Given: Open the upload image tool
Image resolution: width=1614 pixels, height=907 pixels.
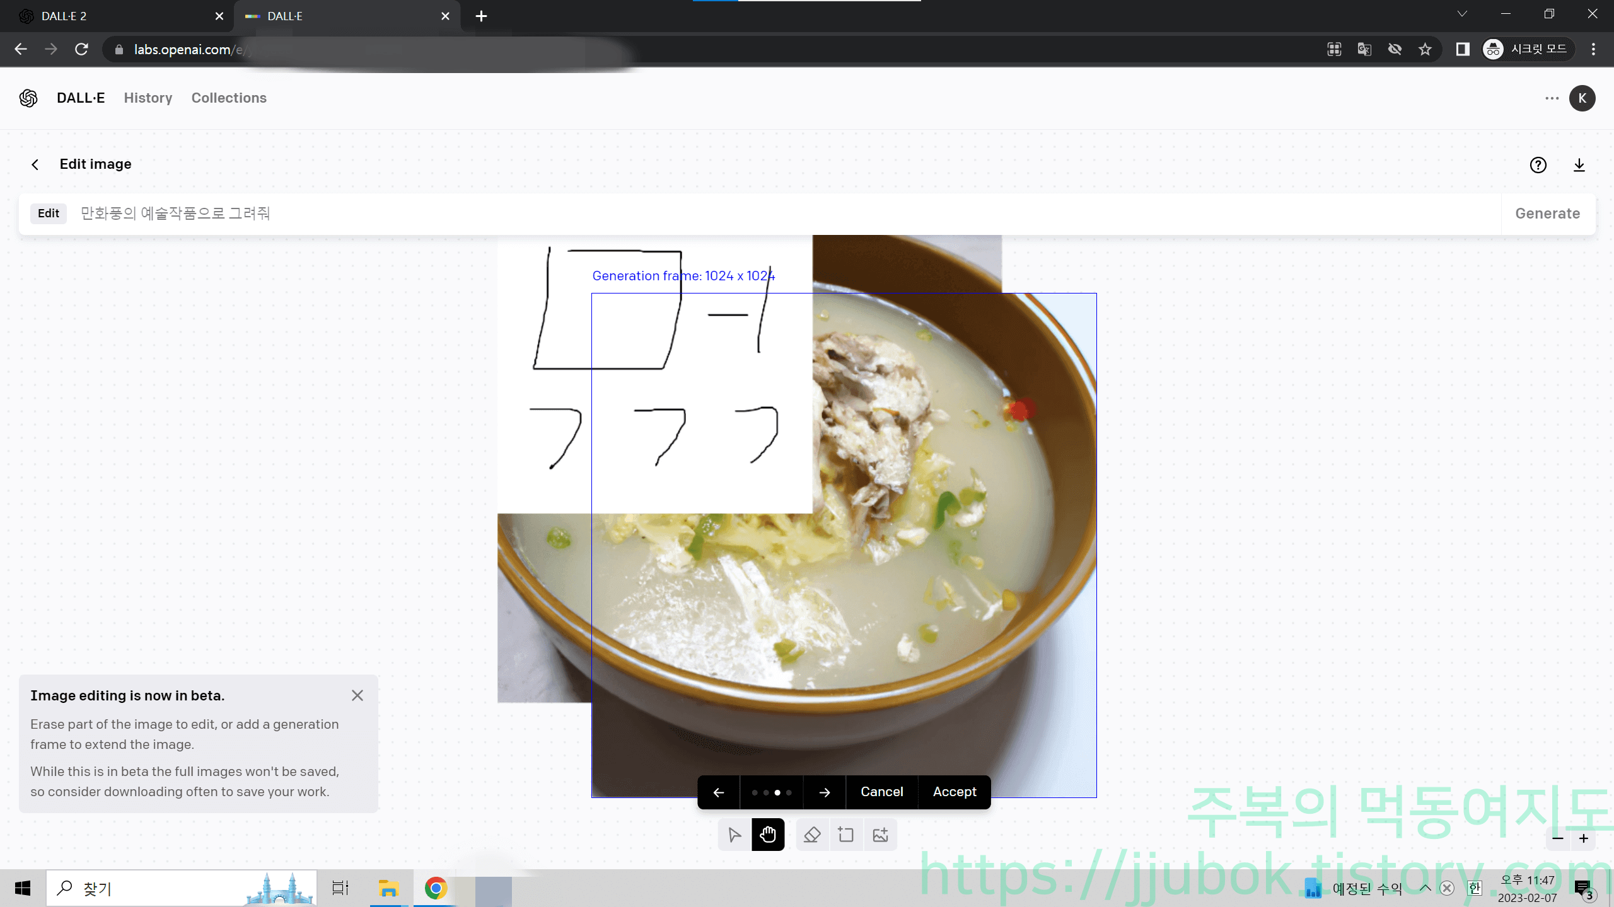Looking at the screenshot, I should pos(880,835).
